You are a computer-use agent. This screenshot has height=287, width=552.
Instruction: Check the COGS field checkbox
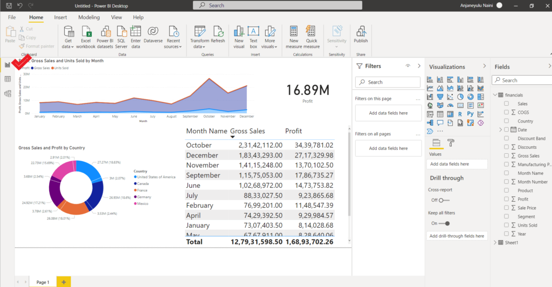coord(506,112)
